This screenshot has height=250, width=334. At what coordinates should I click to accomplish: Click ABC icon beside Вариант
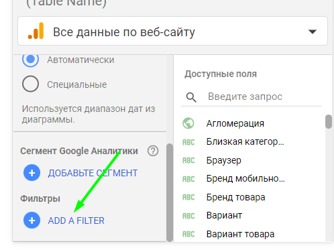188,216
